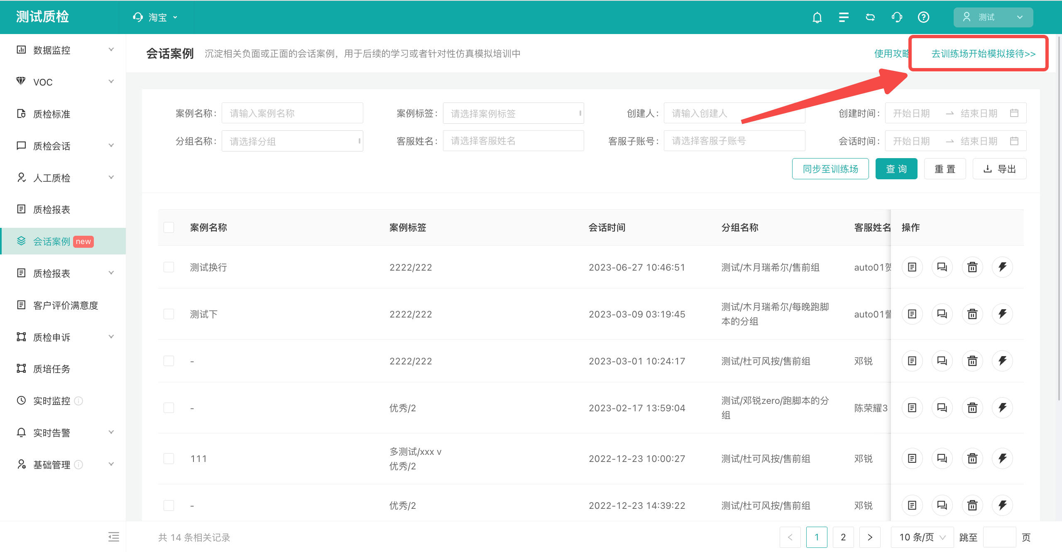Click lightning icon for 陈荣耀3 row
Viewport: 1062px width, 552px height.
point(1002,408)
